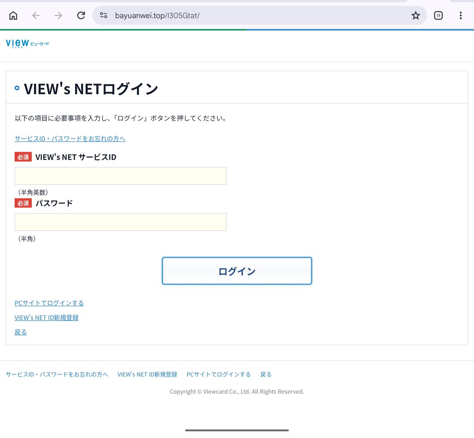Viewport: 474px width, 438px height.
Task: Open サービスID・パスワードをお忘れの方へ link above the form
Action: coord(70,139)
